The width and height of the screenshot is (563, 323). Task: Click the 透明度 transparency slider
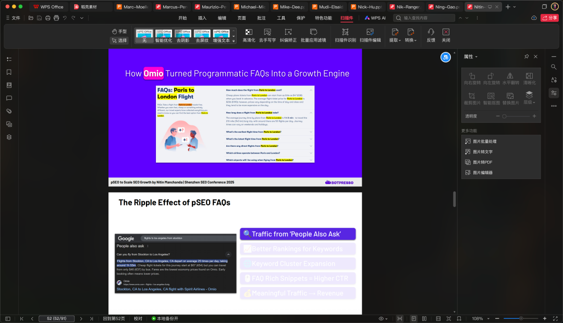(516, 117)
